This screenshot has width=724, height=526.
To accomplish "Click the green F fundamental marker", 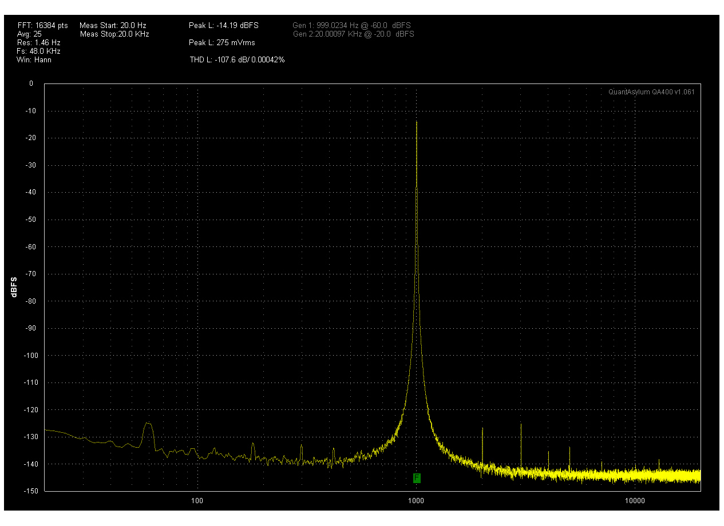I will click(x=417, y=478).
